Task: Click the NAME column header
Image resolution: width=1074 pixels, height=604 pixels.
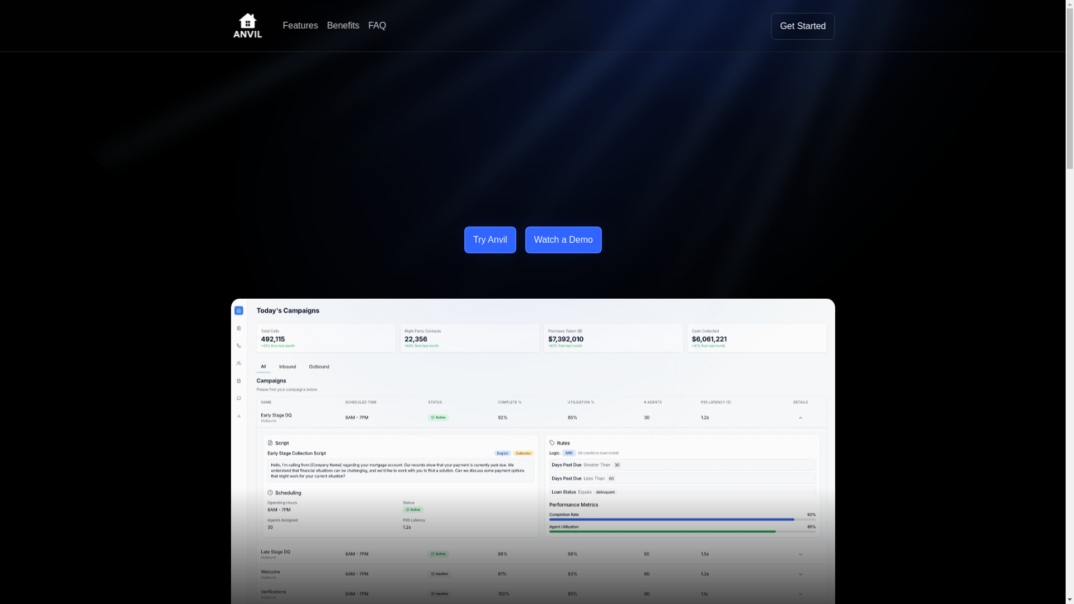Action: tap(266, 403)
